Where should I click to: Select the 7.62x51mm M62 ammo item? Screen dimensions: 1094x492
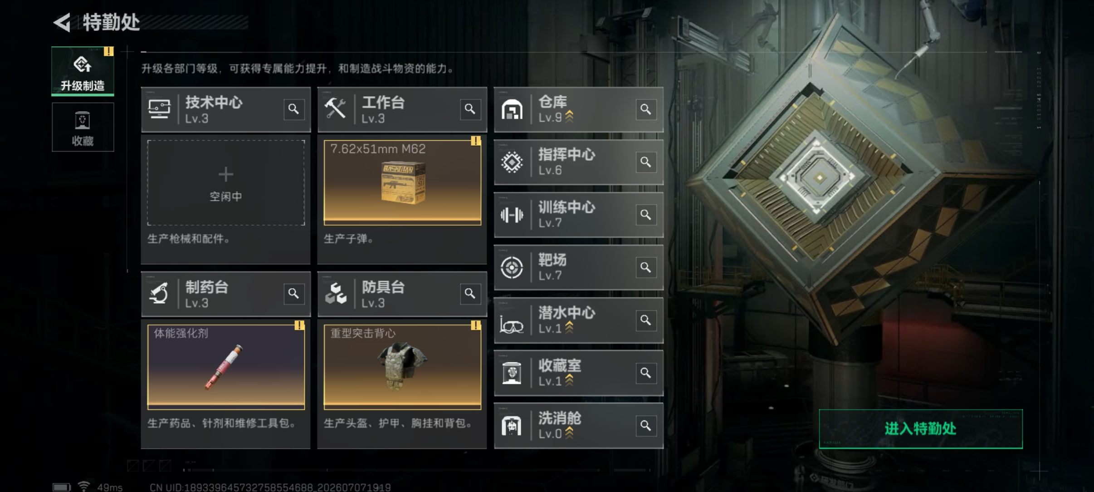[x=402, y=182]
